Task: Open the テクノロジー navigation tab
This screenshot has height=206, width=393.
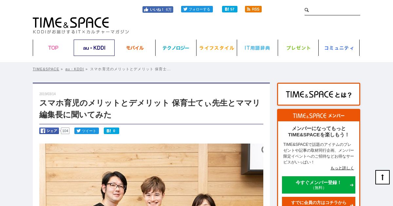Action: pos(176,48)
